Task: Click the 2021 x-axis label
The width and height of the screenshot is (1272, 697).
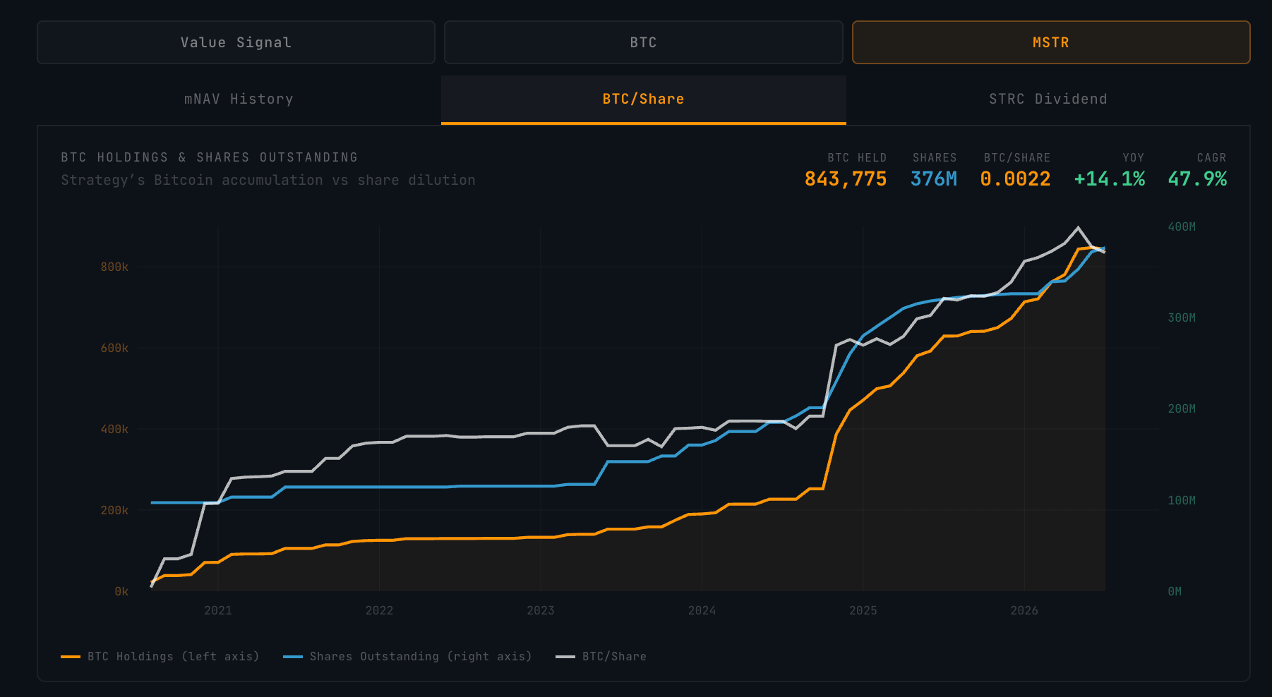Action: 218,610
